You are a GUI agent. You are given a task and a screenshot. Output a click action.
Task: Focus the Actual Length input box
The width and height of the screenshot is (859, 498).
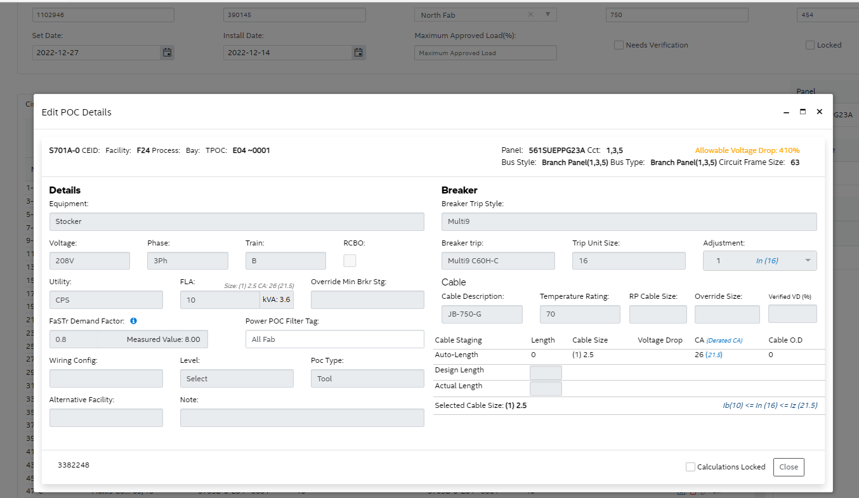tap(546, 388)
